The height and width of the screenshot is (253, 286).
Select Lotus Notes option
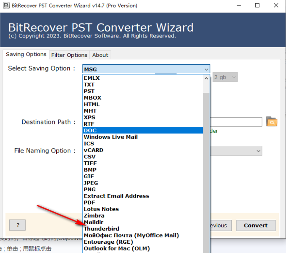point(143,209)
